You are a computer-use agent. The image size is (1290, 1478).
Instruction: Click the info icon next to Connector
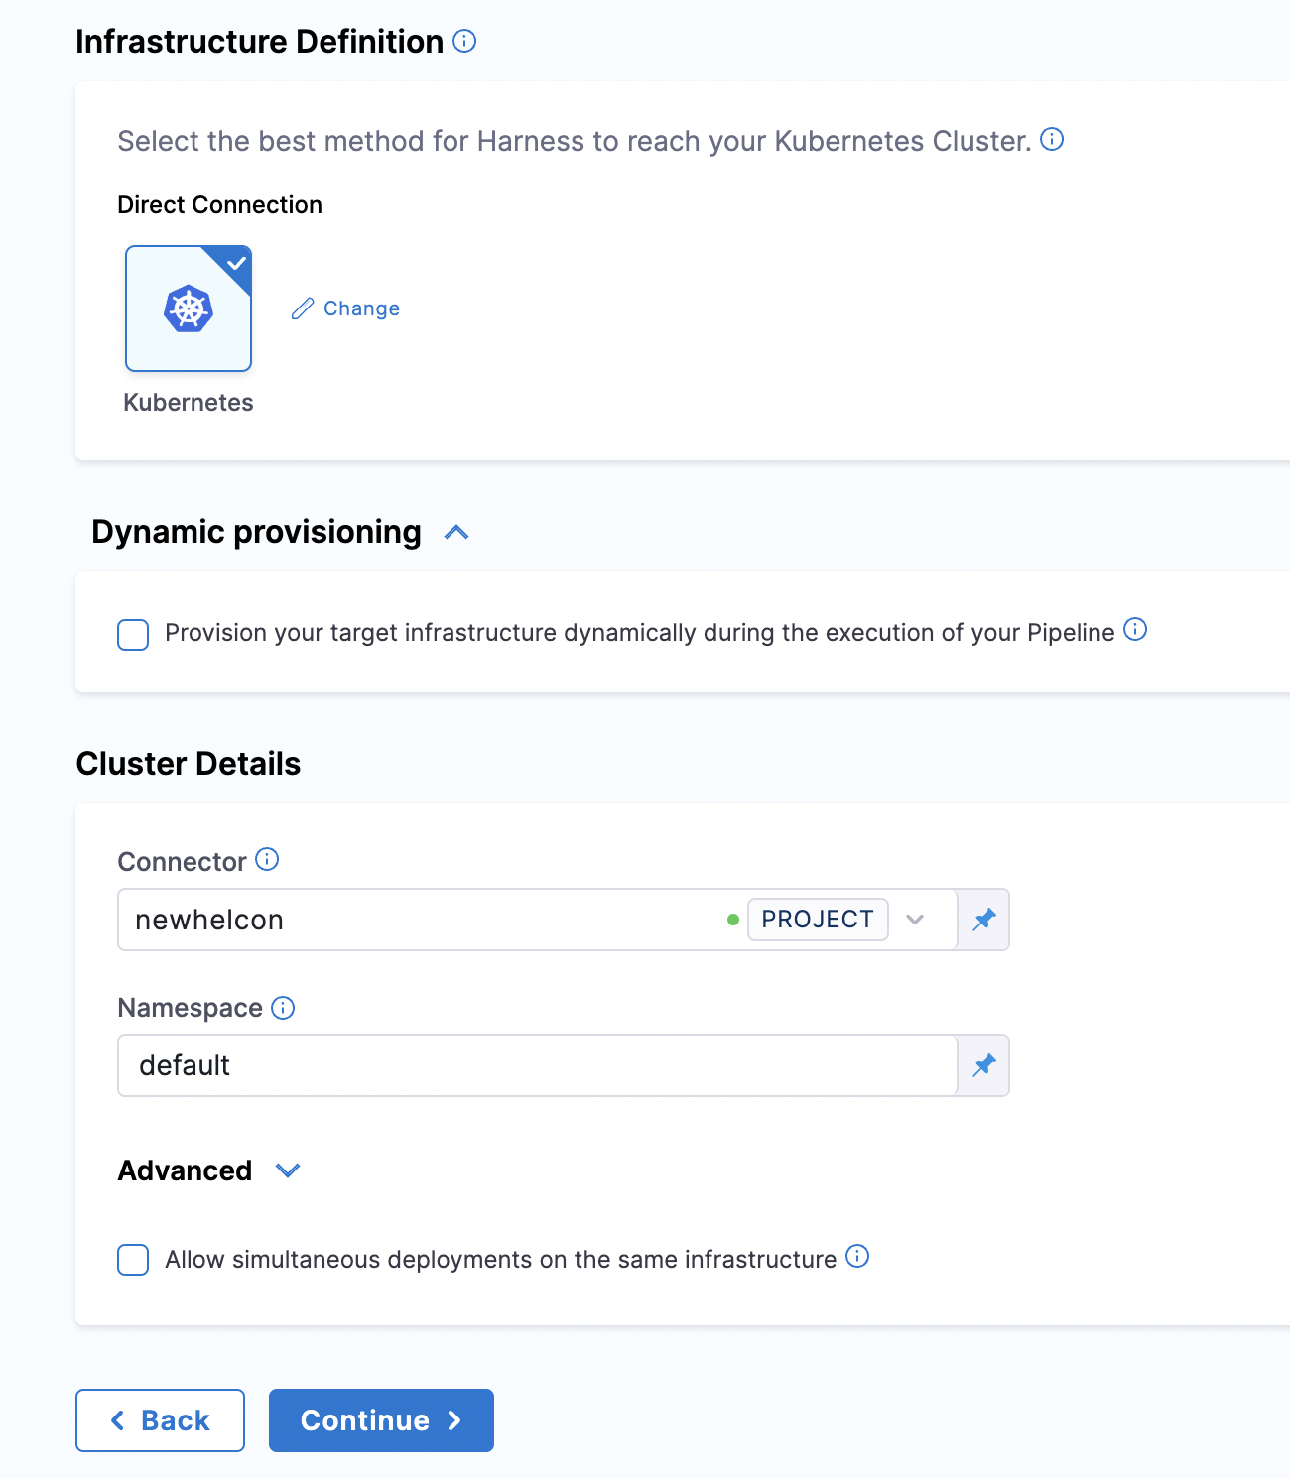(267, 859)
